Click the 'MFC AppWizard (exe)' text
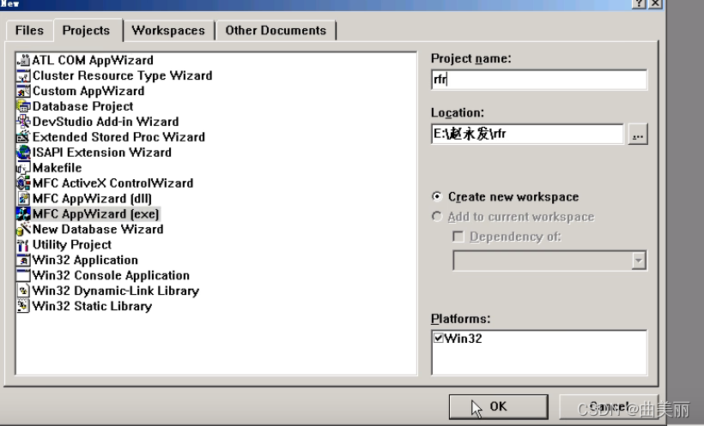 (95, 214)
